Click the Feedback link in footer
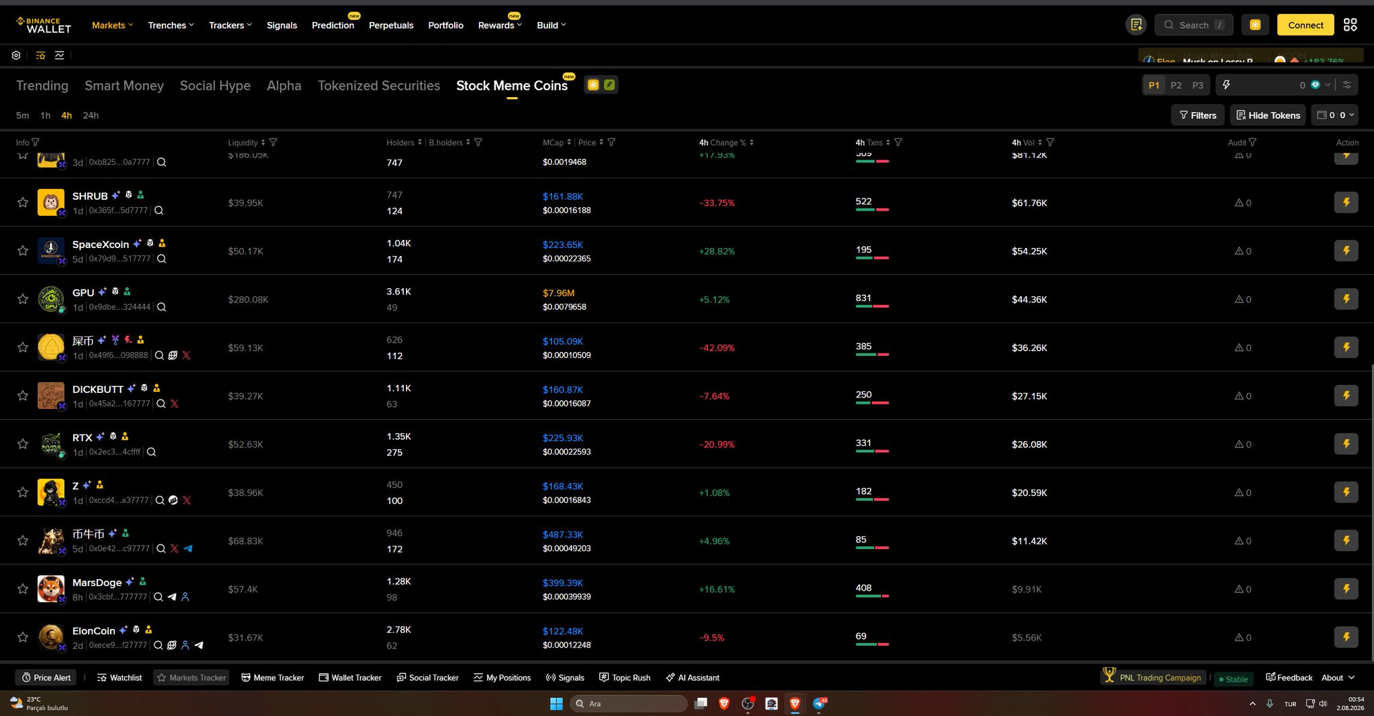 tap(1289, 678)
